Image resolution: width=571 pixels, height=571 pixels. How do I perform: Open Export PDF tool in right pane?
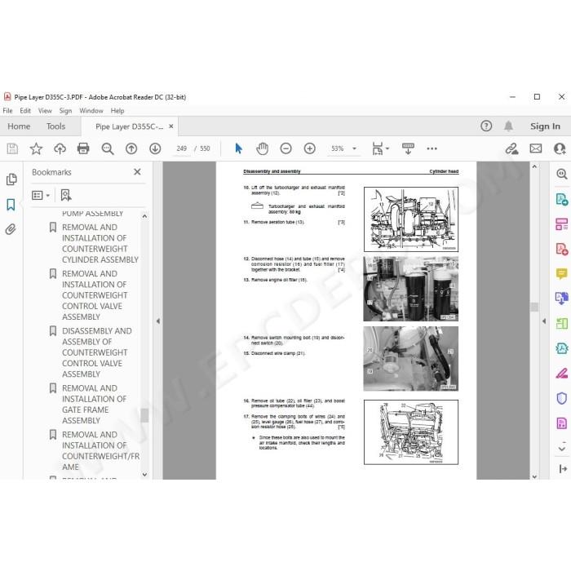[x=562, y=199]
